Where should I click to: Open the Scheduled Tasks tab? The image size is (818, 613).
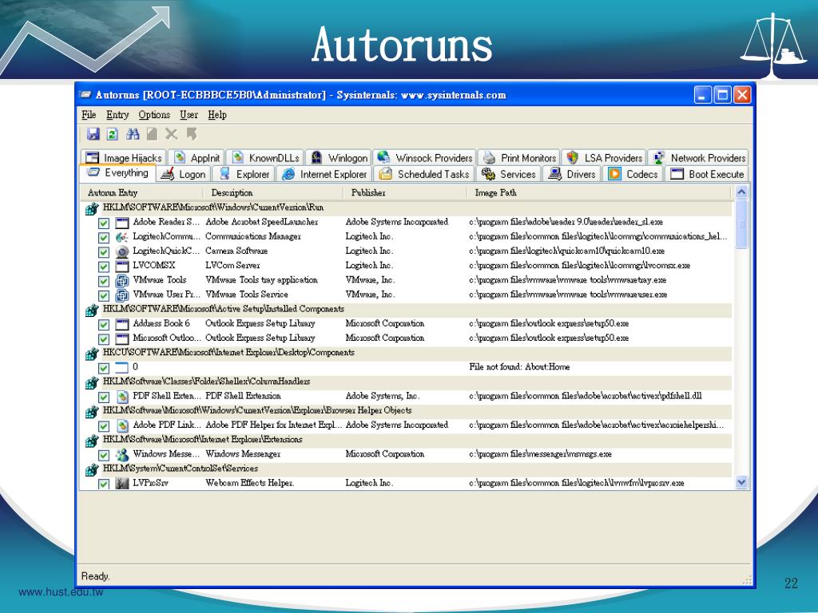pos(424,174)
